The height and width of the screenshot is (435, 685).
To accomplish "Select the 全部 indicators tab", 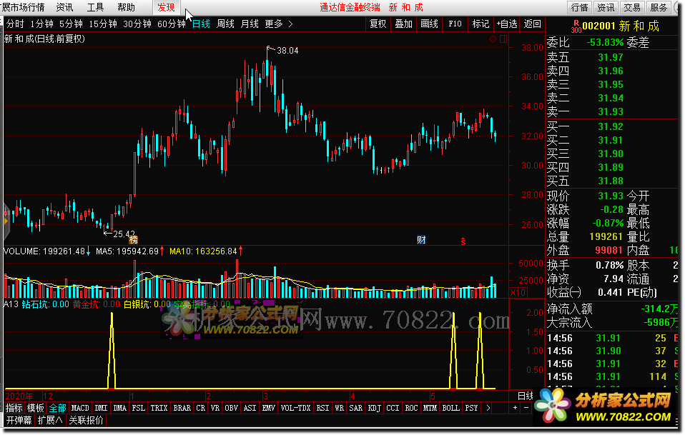I will coord(57,408).
